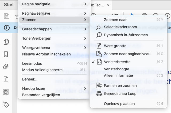Open Paginaweergave menu item

pos(54,13)
